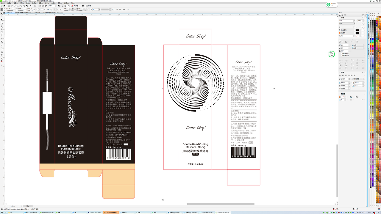The width and height of the screenshot is (381, 214).
Task: Open the %字符高度 spacing units dropdown
Action: click(363, 79)
